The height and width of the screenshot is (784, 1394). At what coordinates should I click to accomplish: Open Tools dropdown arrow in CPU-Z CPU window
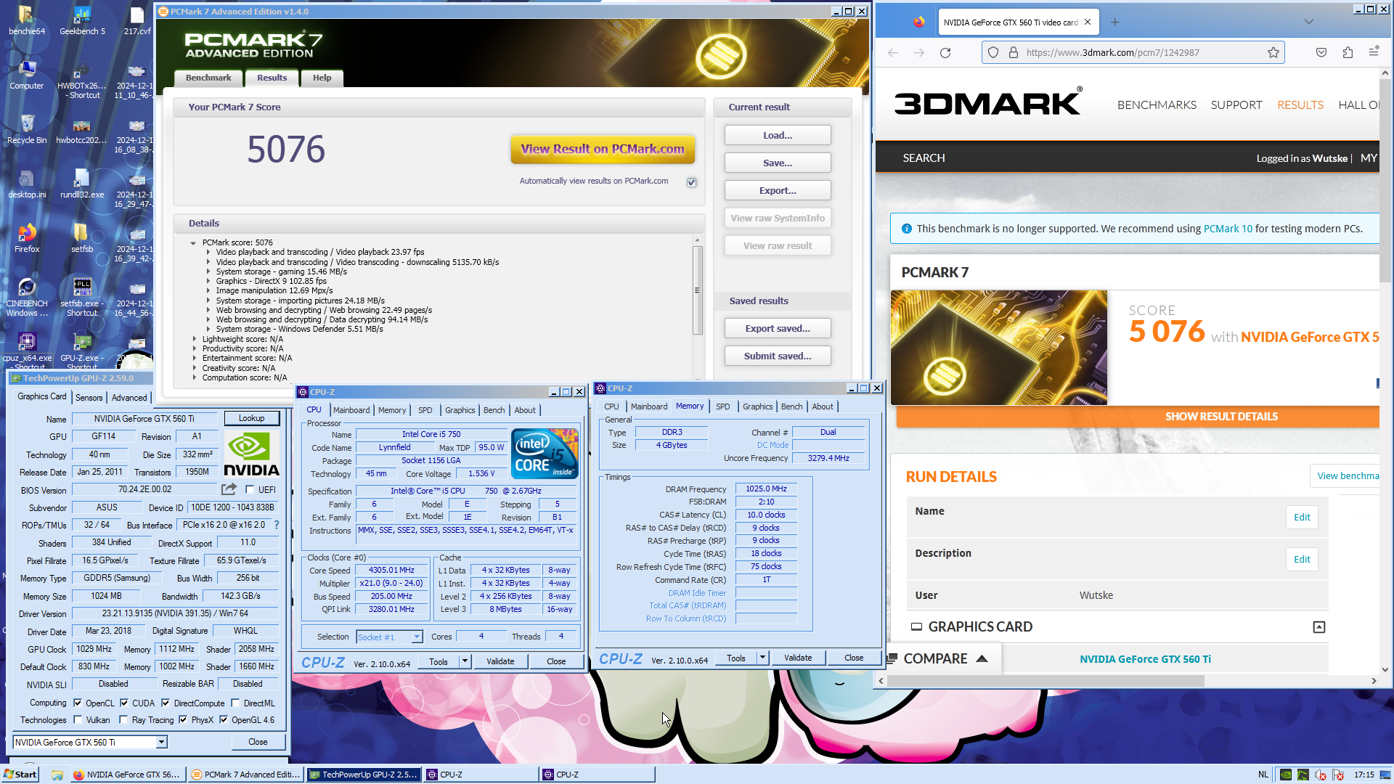pyautogui.click(x=465, y=661)
